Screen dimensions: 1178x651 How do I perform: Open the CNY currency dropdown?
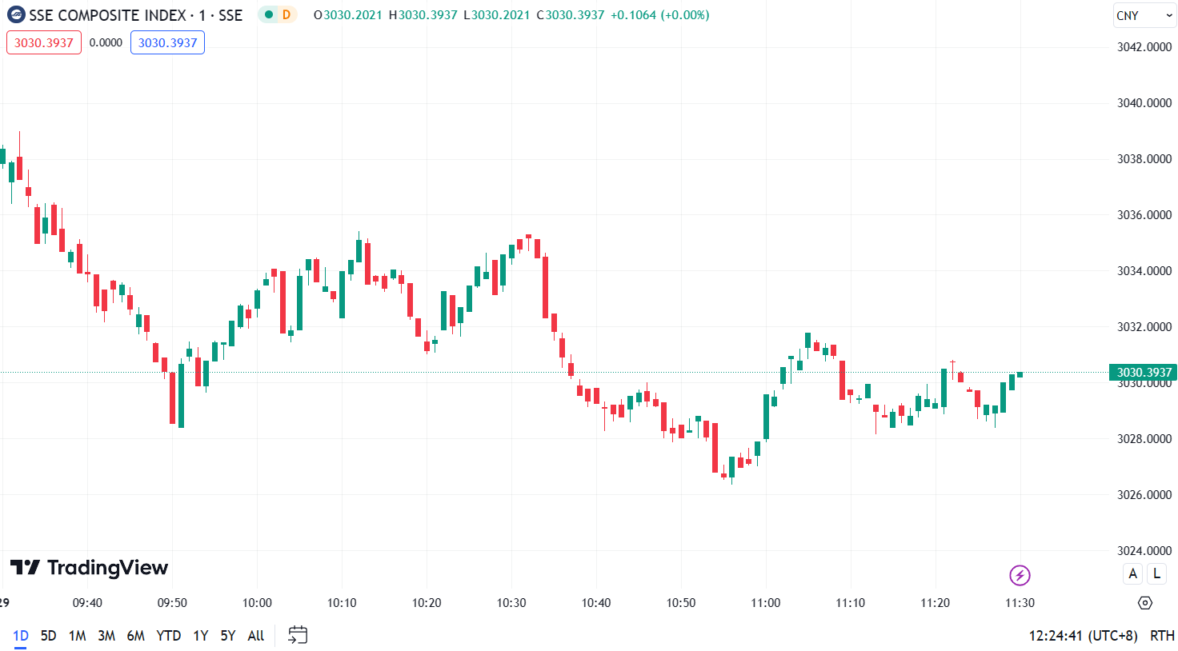1144,16
